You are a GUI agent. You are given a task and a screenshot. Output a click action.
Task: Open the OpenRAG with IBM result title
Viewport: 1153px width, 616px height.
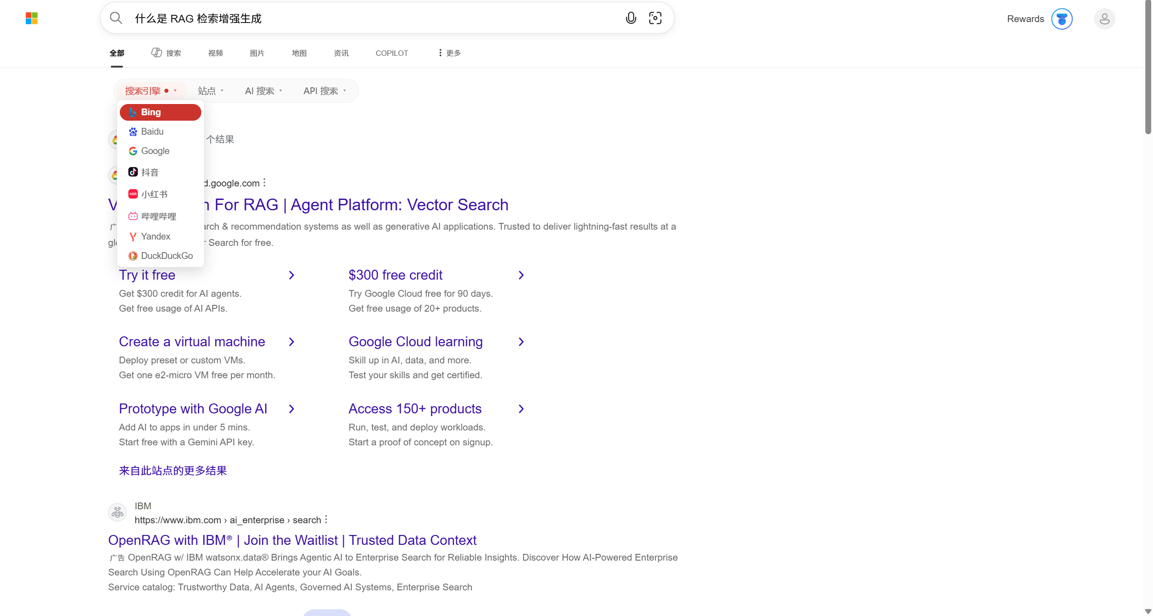click(292, 540)
